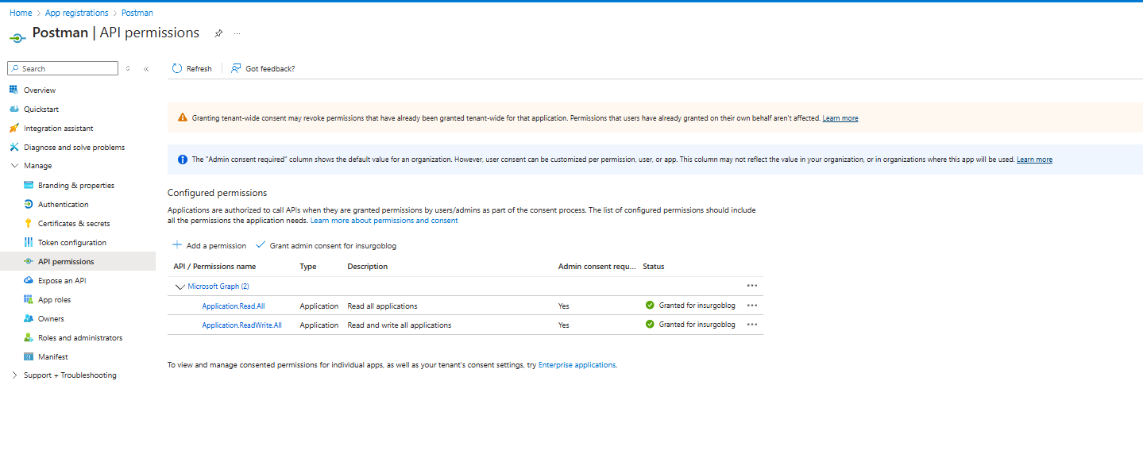Click Granted status for Application.Read.All
This screenshot has height=450, width=1143.
690,306
